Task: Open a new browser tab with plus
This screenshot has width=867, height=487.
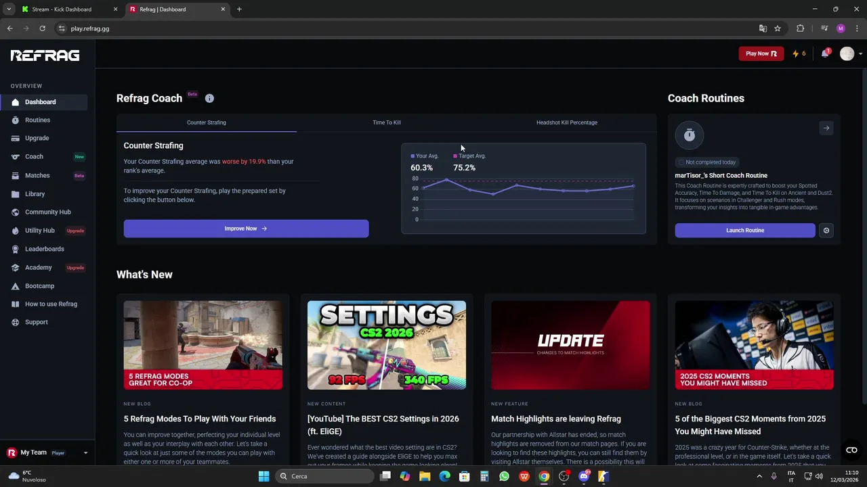Action: pyautogui.click(x=239, y=9)
